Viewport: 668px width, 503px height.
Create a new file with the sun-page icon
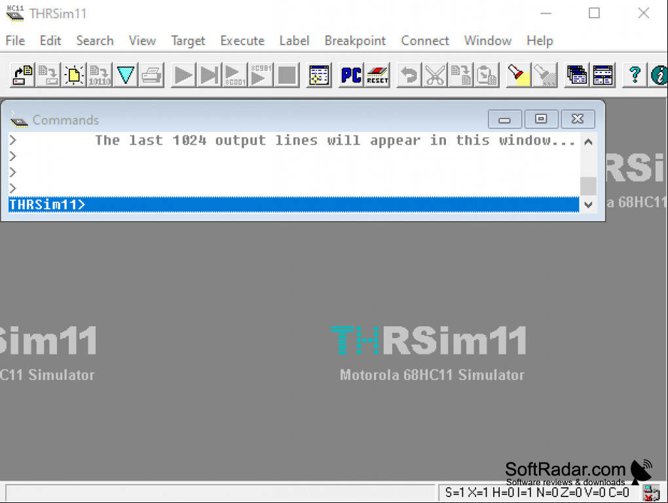pyautogui.click(x=74, y=75)
